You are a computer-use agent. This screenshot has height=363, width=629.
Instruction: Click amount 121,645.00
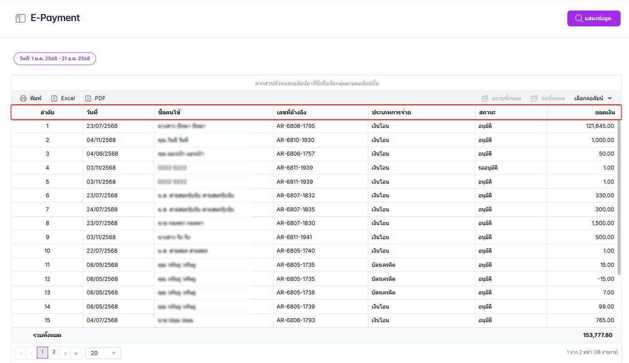click(600, 126)
